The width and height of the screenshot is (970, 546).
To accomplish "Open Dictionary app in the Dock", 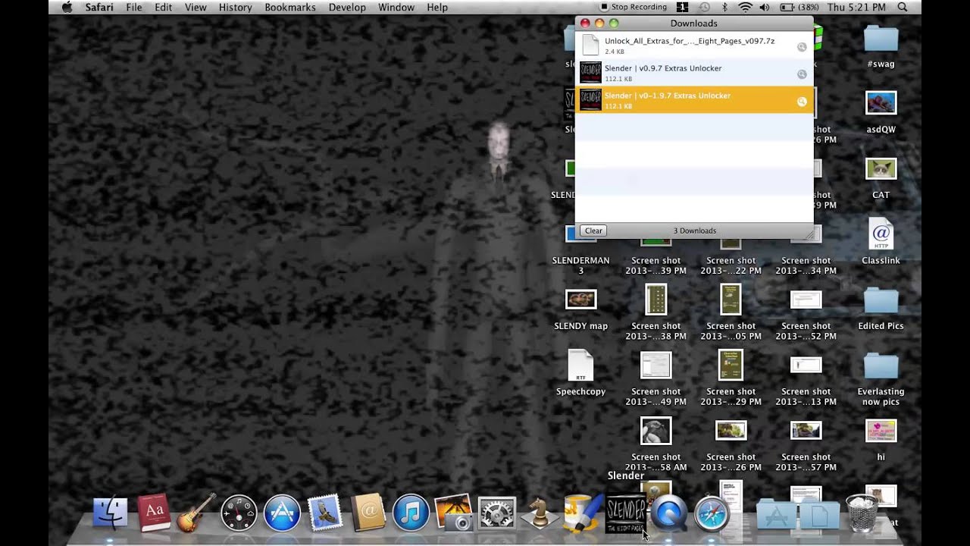I will coord(154,513).
